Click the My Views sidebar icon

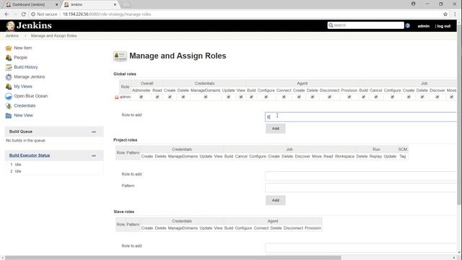click(9, 87)
